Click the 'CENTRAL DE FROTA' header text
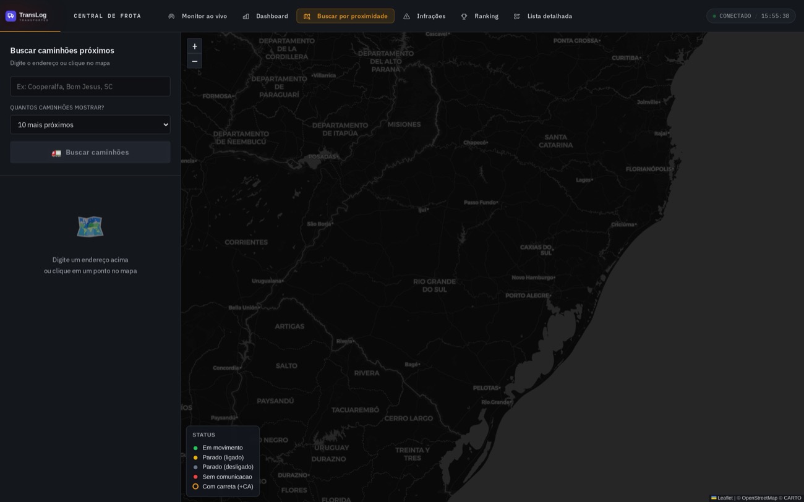Image resolution: width=804 pixels, height=502 pixels. [x=108, y=16]
